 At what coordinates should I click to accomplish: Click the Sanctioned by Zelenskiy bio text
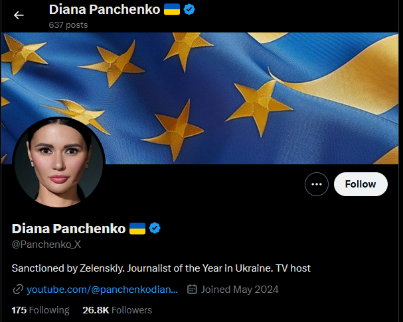tap(161, 268)
